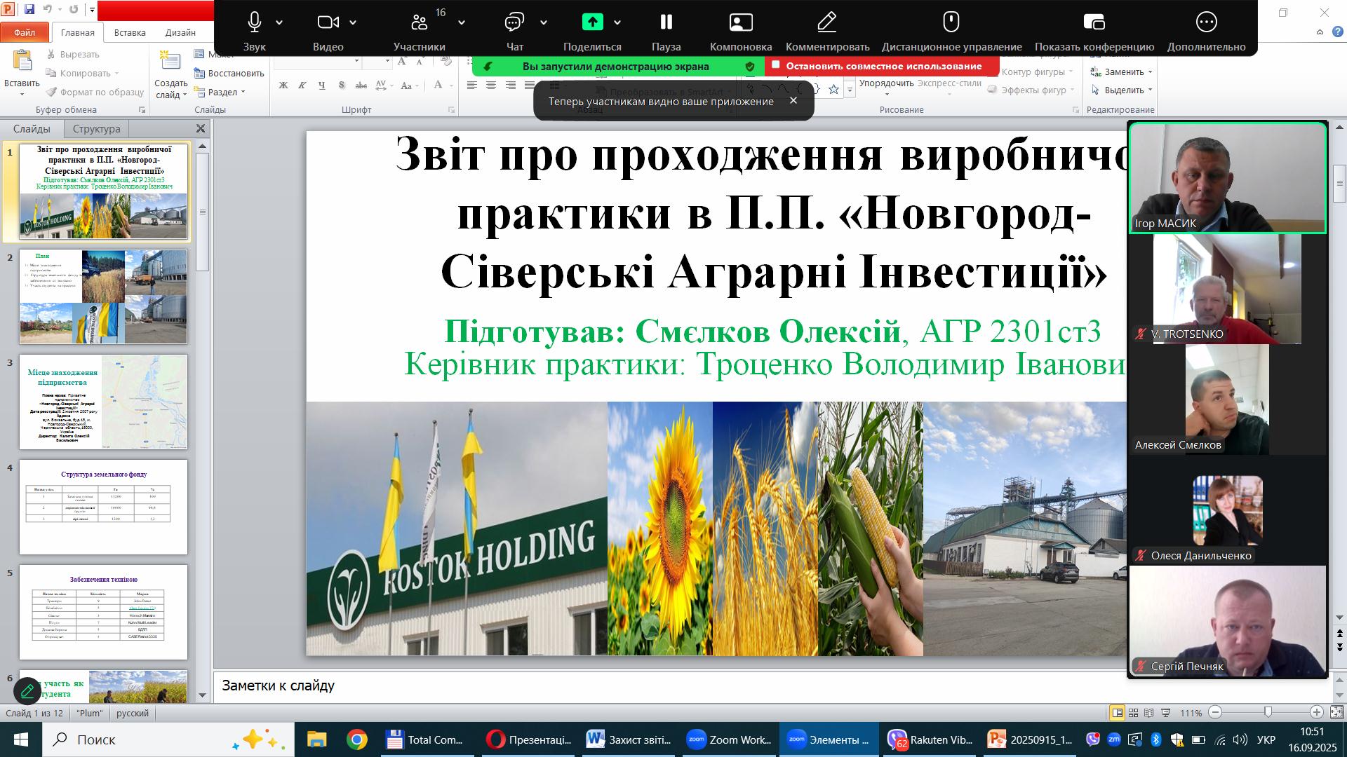1347x757 pixels.
Task: Open Дополнительно more options menu
Action: coord(1207,22)
